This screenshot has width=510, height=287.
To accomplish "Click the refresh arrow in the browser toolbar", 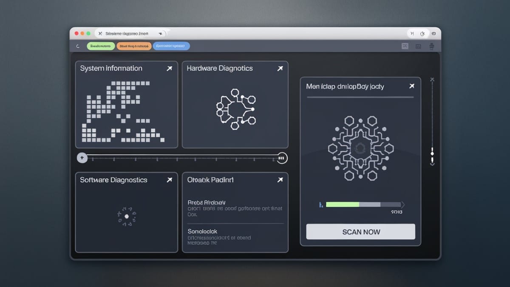I will pyautogui.click(x=79, y=46).
